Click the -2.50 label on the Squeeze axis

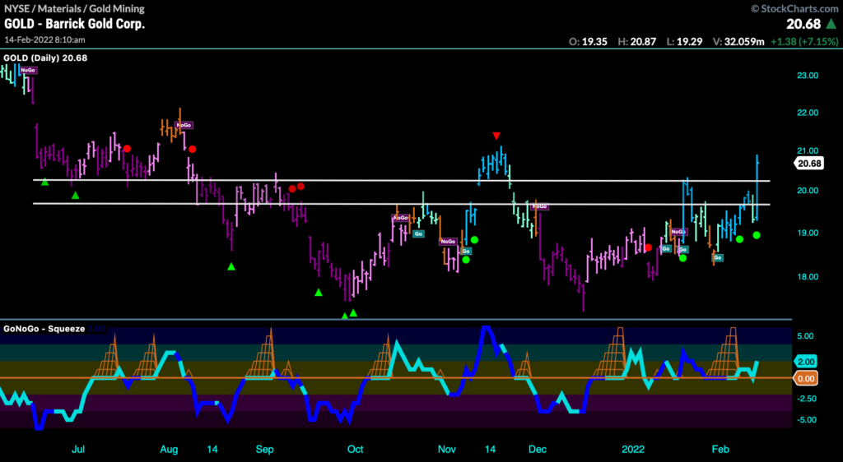coord(807,399)
